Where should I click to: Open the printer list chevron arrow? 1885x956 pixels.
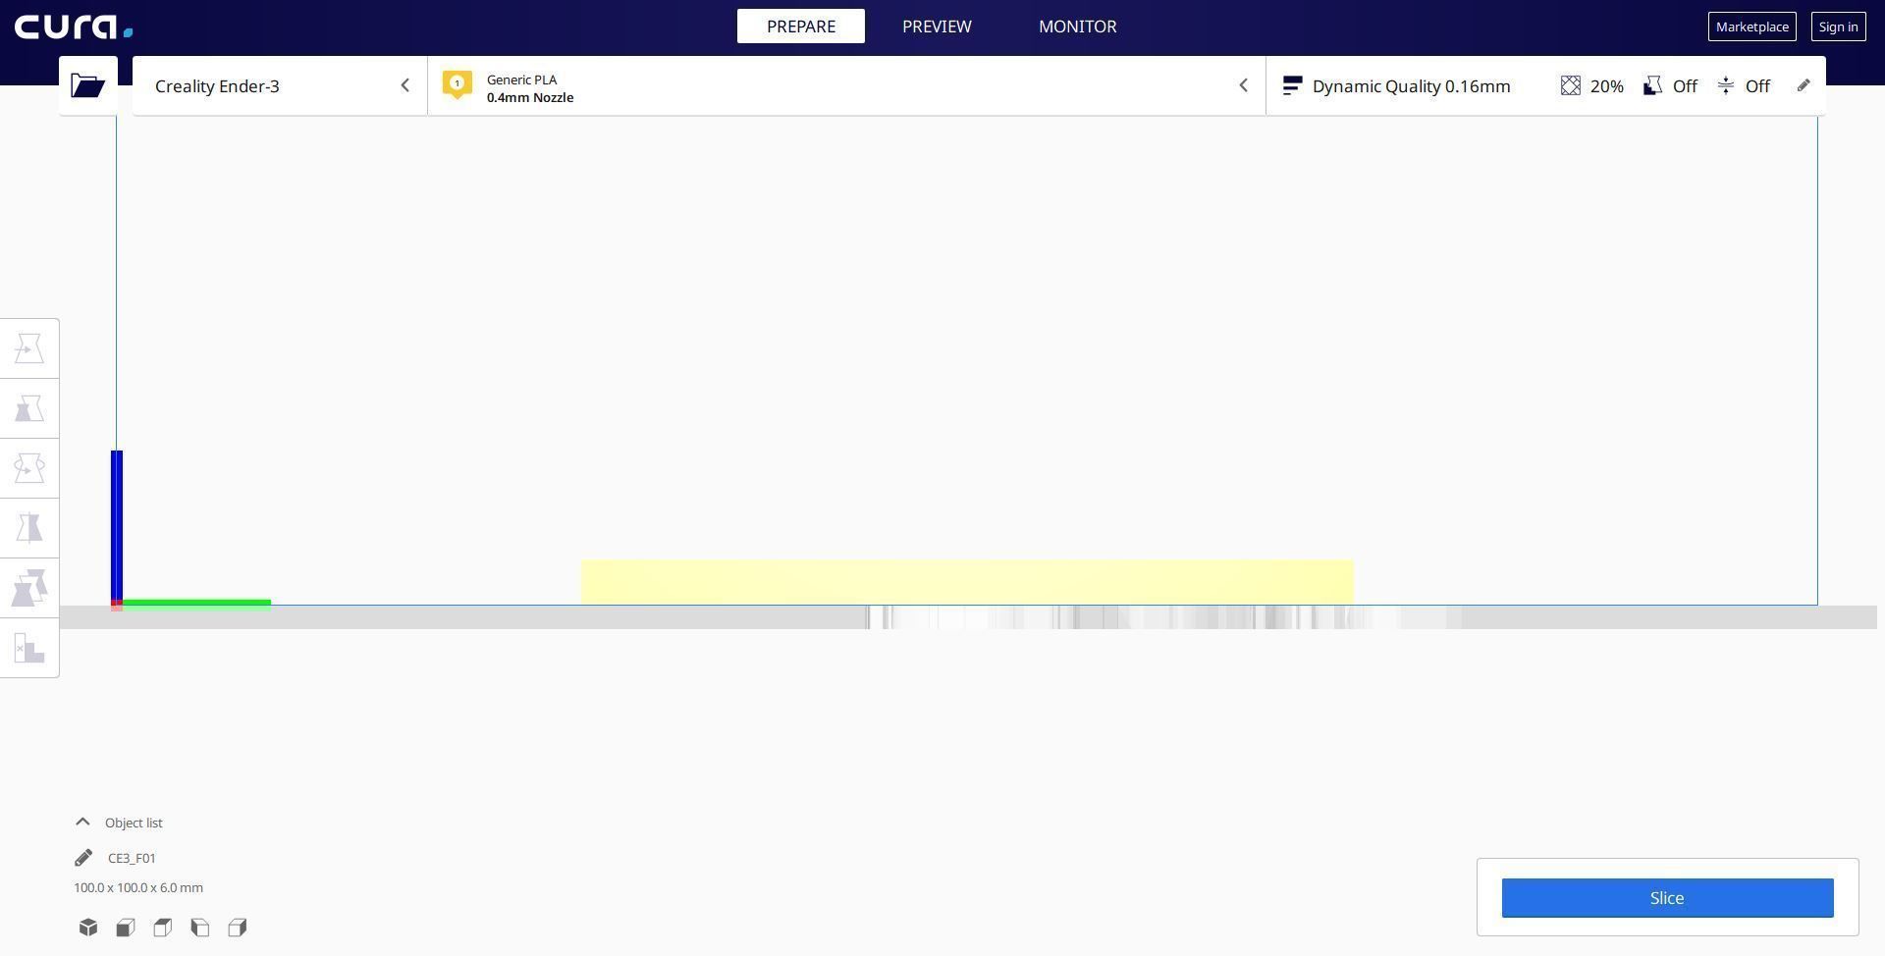pyautogui.click(x=404, y=85)
